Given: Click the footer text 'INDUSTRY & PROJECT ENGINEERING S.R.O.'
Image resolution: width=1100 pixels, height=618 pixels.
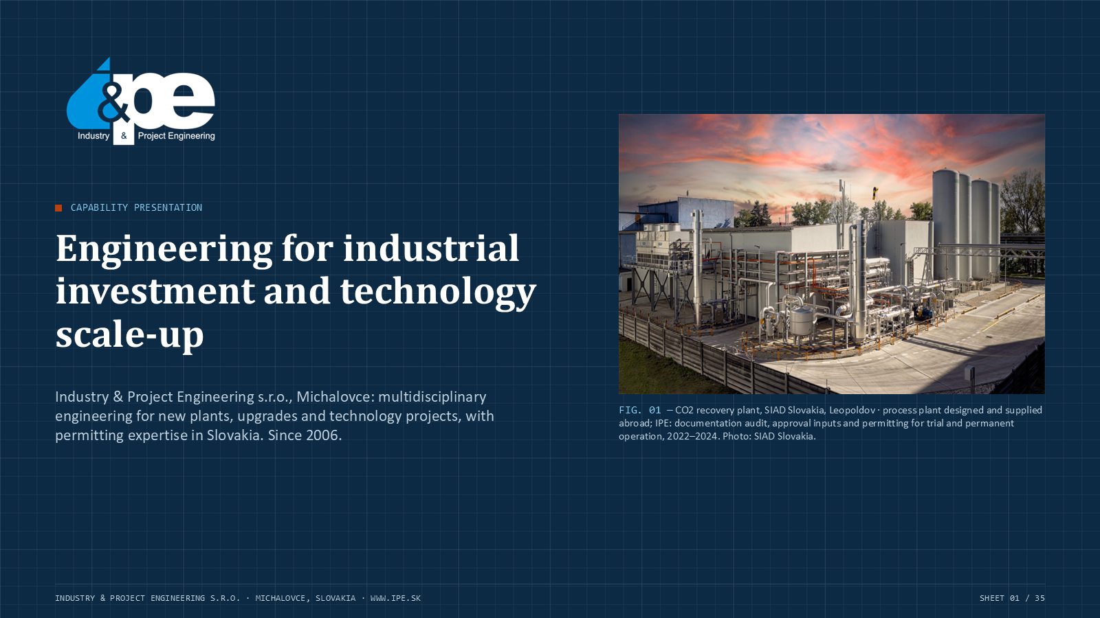Looking at the screenshot, I should point(148,598).
